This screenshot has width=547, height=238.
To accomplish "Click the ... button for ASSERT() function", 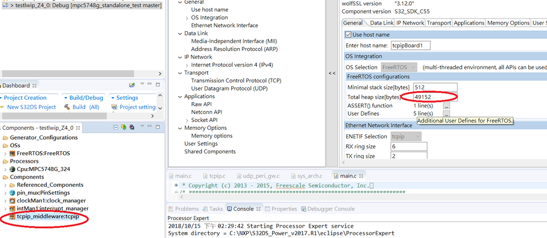I will [447, 106].
